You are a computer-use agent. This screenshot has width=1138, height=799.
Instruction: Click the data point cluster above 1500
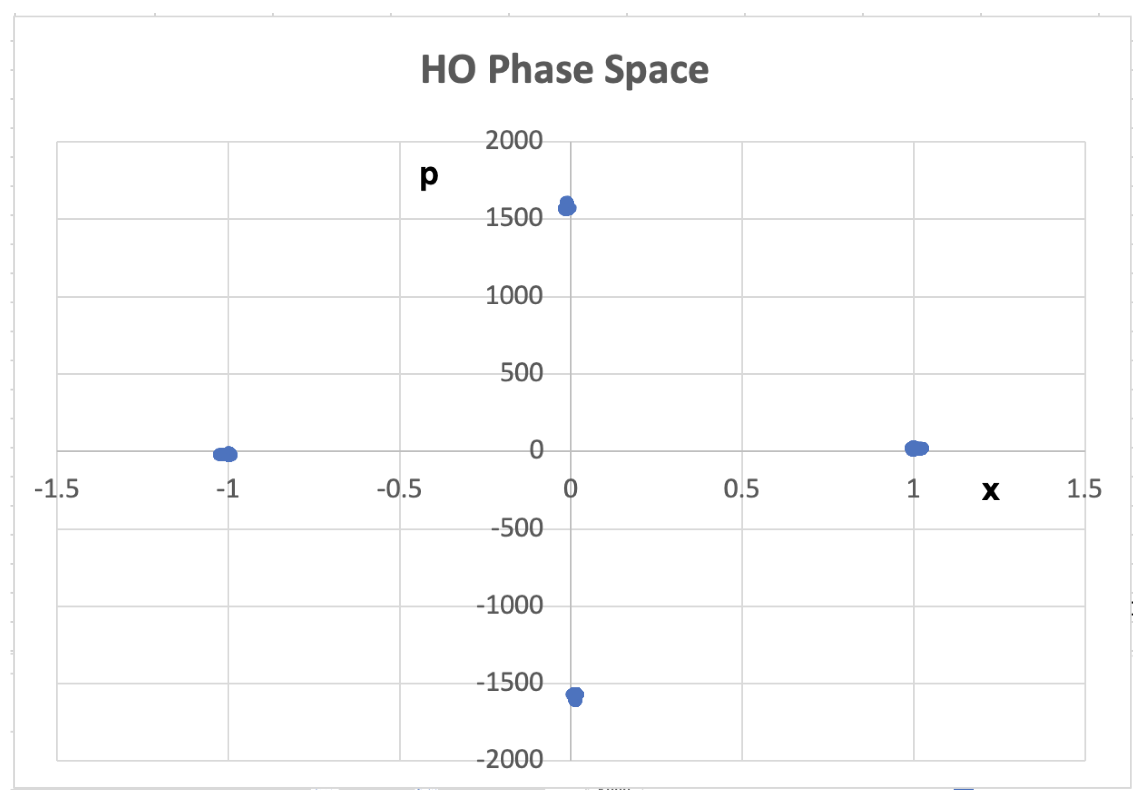tap(566, 206)
